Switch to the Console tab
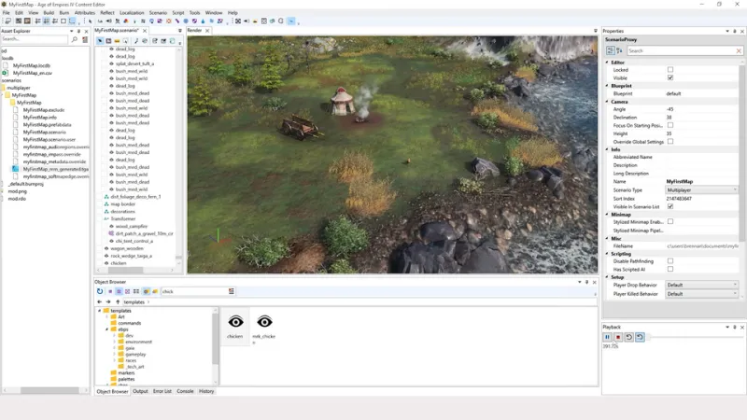This screenshot has height=420, width=747. 185,391
